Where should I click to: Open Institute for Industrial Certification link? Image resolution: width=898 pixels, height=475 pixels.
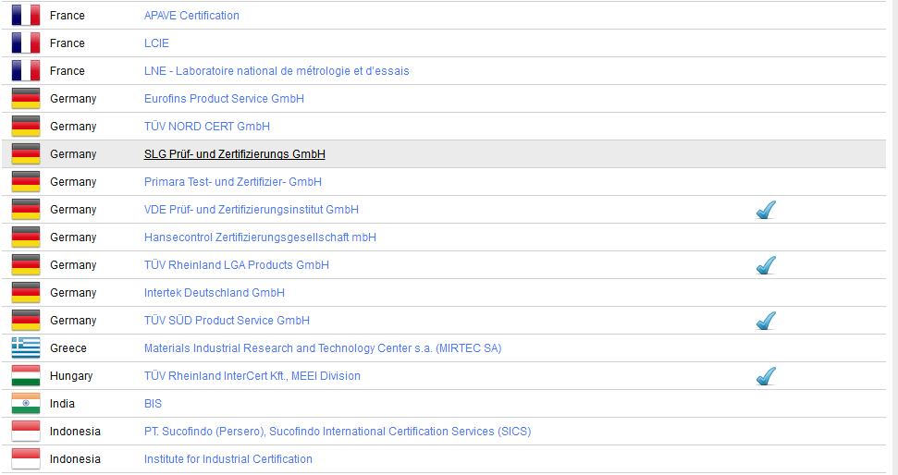coord(228,459)
